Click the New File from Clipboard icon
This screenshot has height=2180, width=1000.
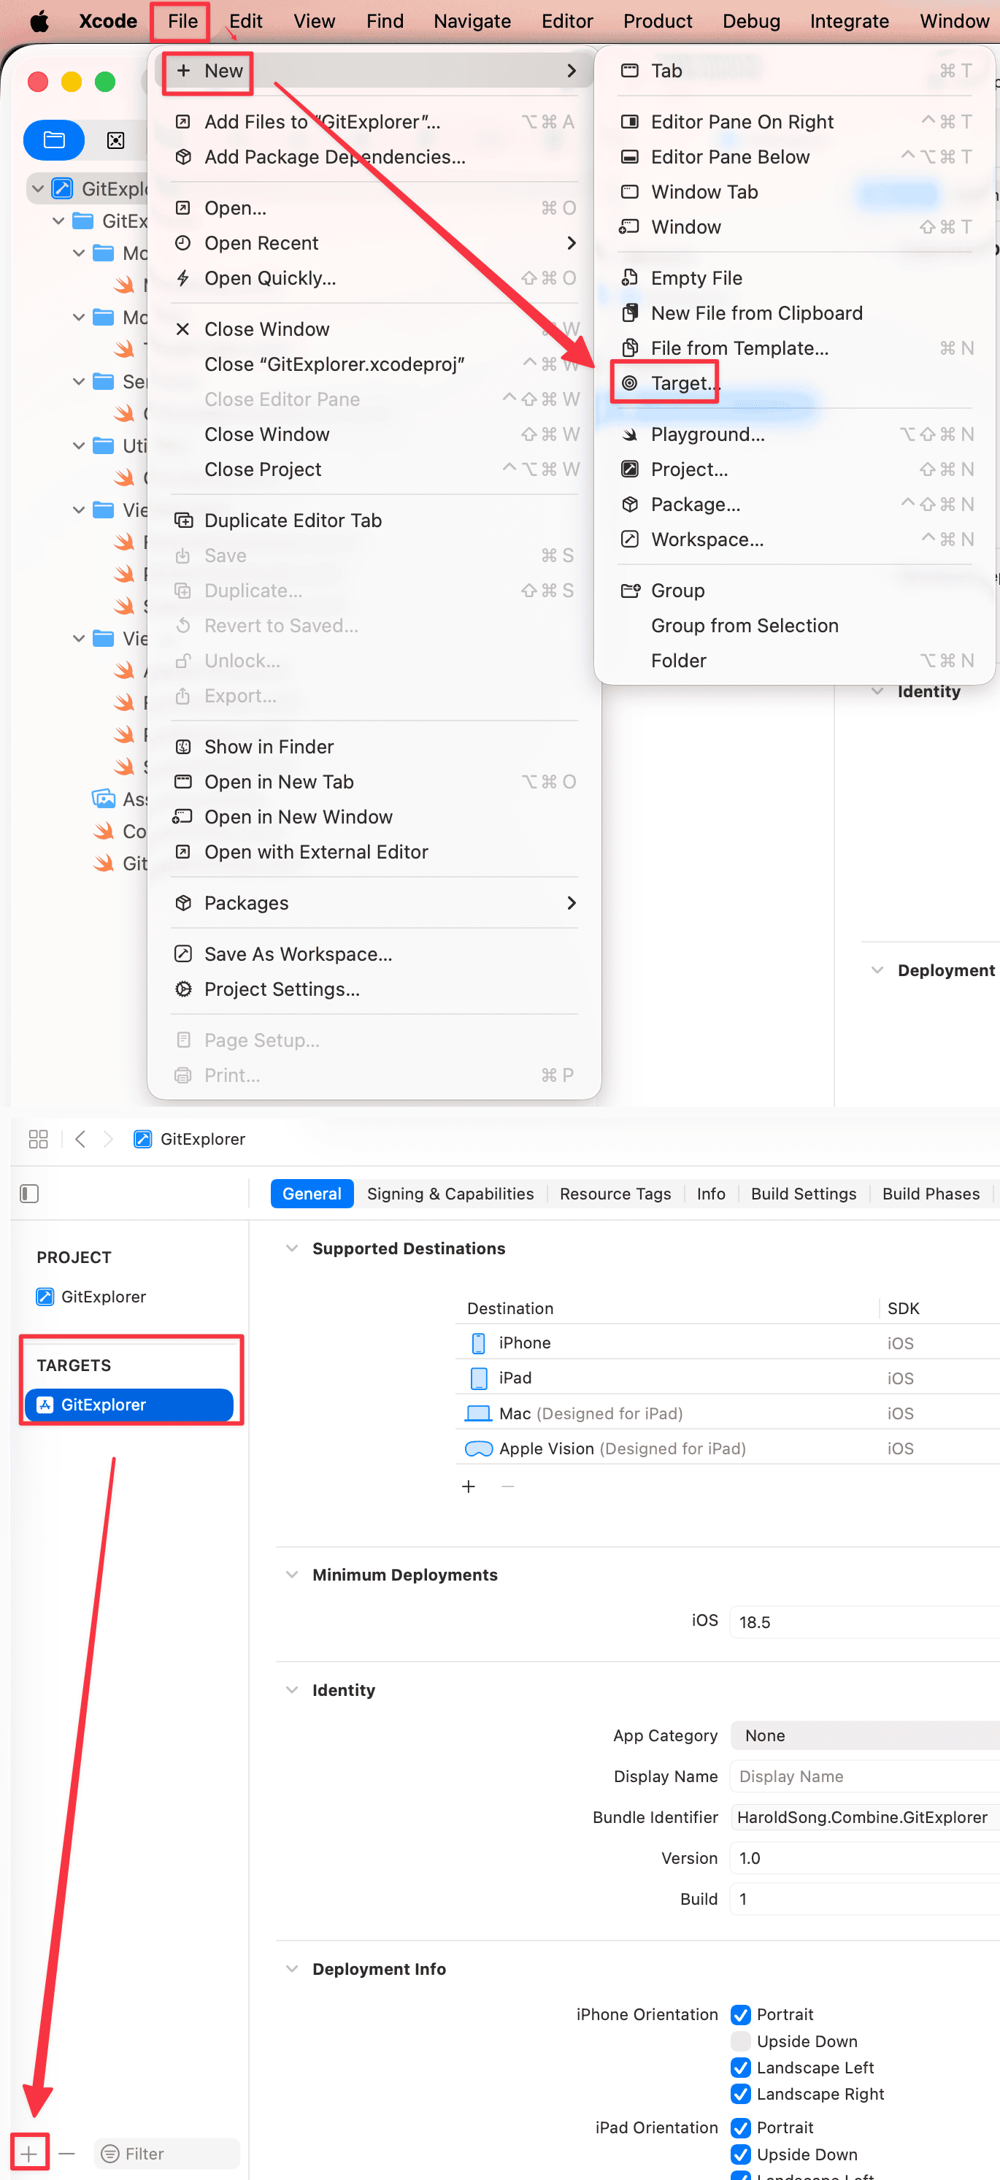[629, 313]
